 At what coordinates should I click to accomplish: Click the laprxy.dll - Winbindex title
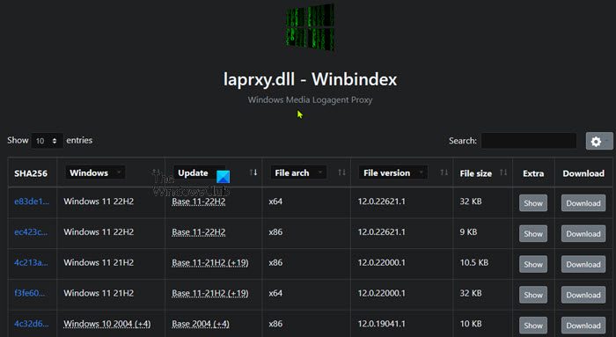pyautogui.click(x=310, y=79)
